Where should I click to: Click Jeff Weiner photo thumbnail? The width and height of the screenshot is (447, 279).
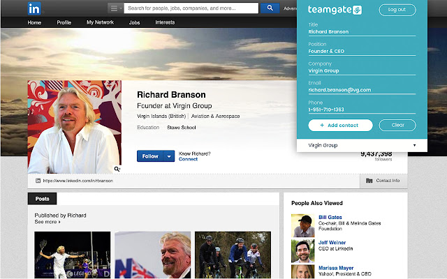click(x=302, y=251)
